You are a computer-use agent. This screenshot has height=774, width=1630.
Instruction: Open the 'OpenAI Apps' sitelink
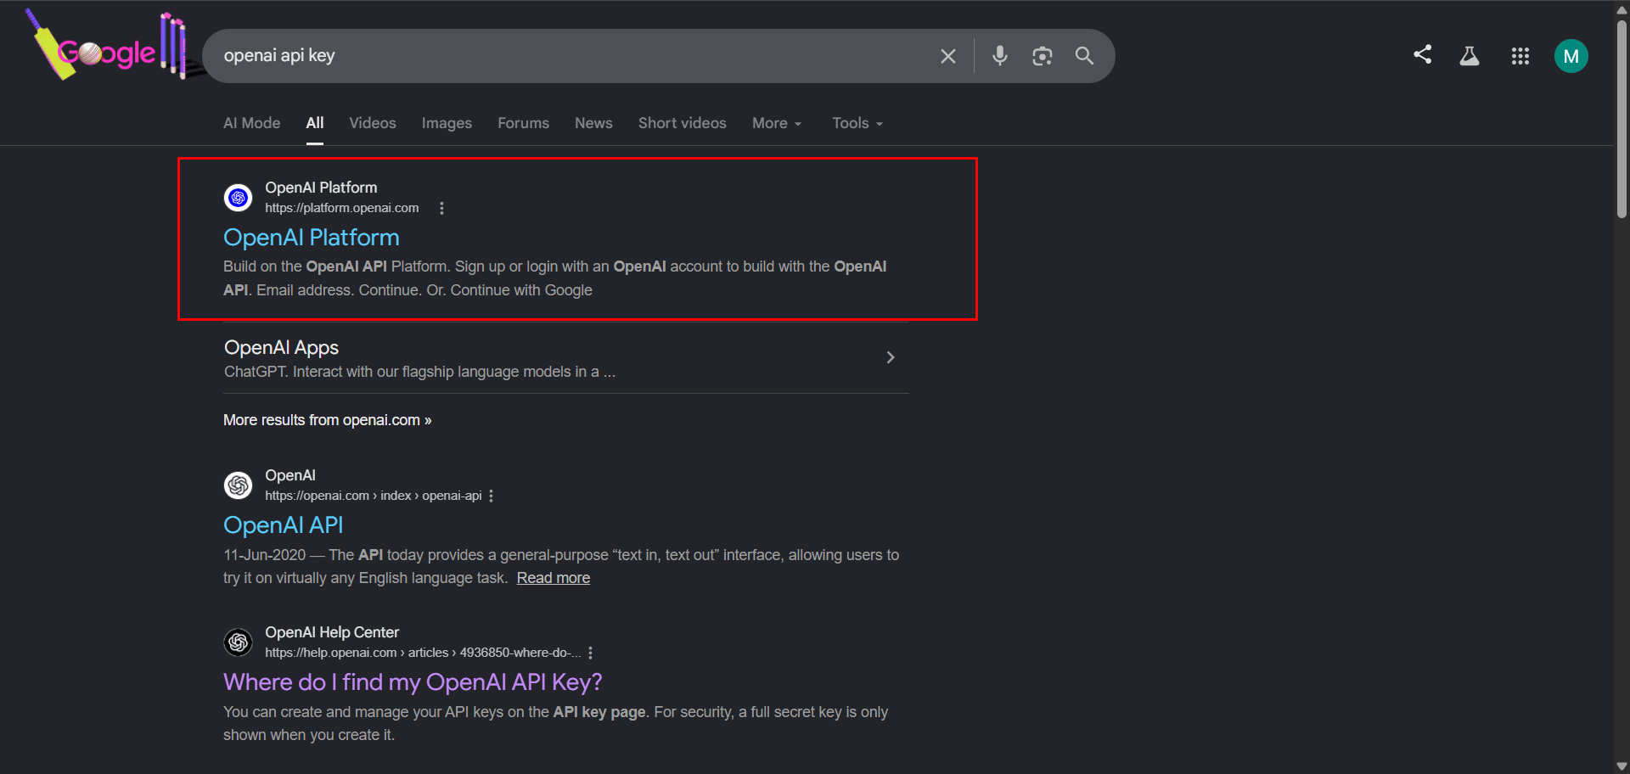[282, 348]
